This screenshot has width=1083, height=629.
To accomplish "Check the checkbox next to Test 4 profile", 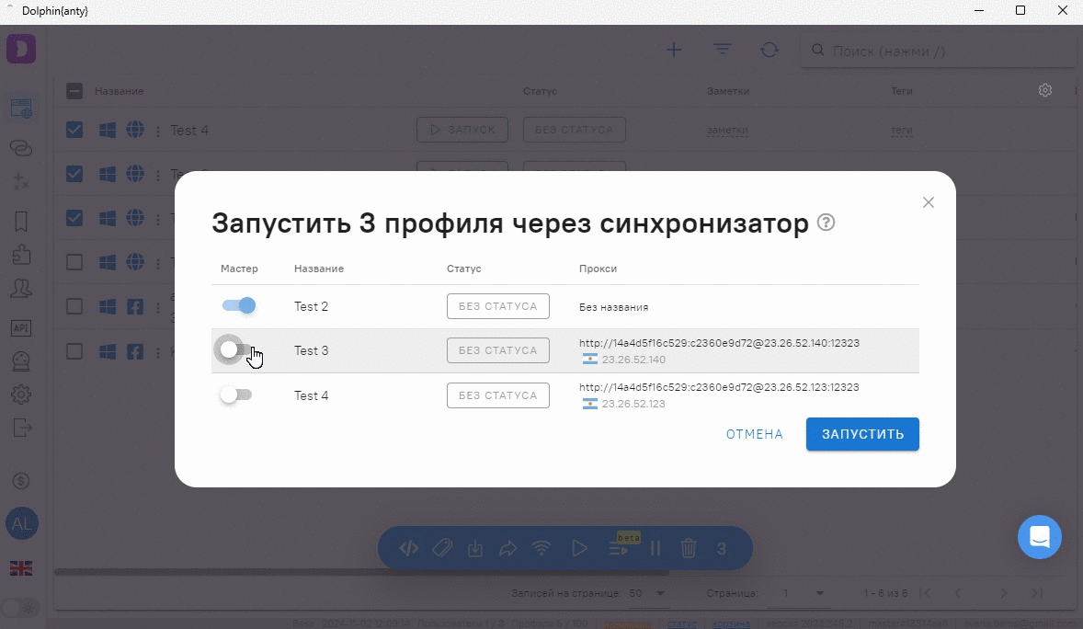I will 74,130.
